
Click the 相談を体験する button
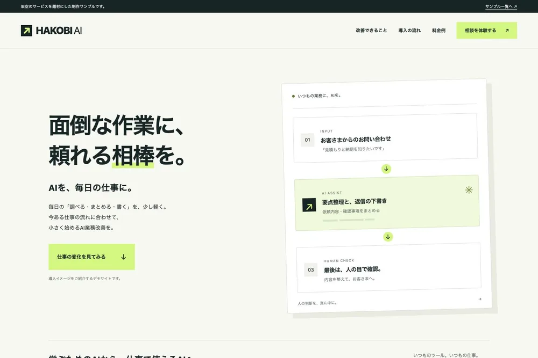click(486, 31)
